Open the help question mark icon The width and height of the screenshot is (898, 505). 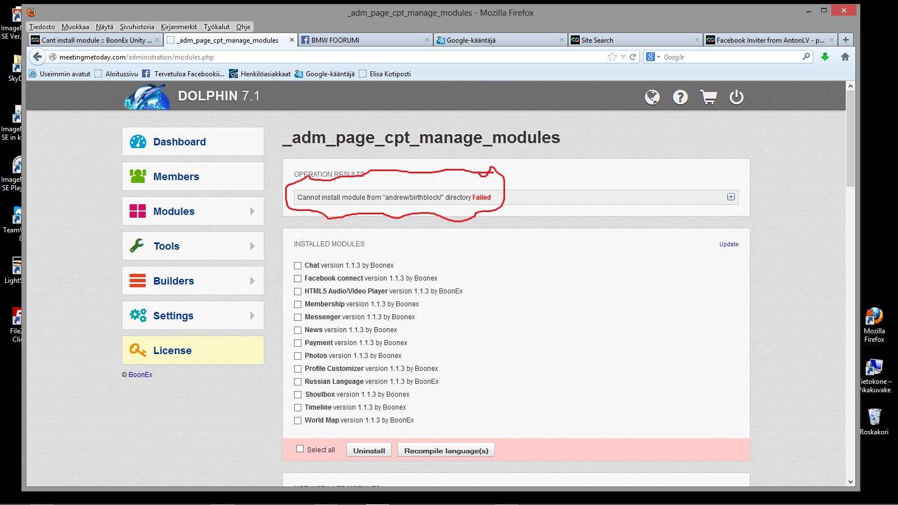[680, 97]
